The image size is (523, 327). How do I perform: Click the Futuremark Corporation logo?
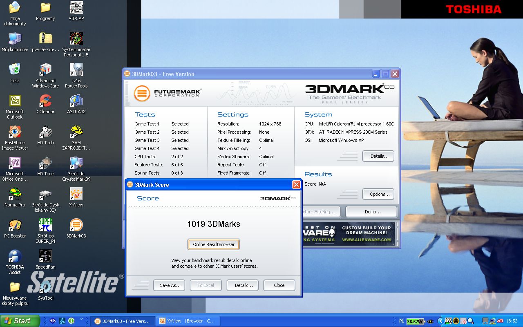point(168,93)
